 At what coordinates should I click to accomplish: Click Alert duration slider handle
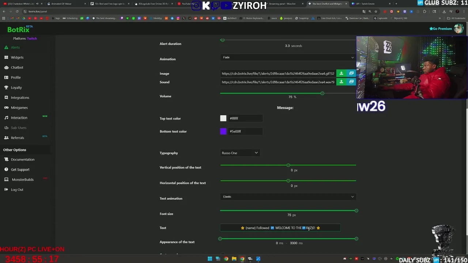point(222,40)
